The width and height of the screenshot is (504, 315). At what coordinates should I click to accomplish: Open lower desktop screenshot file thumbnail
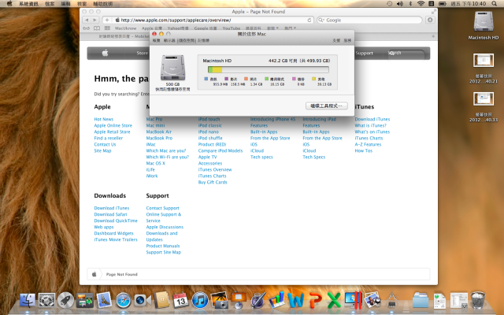tap(483, 98)
